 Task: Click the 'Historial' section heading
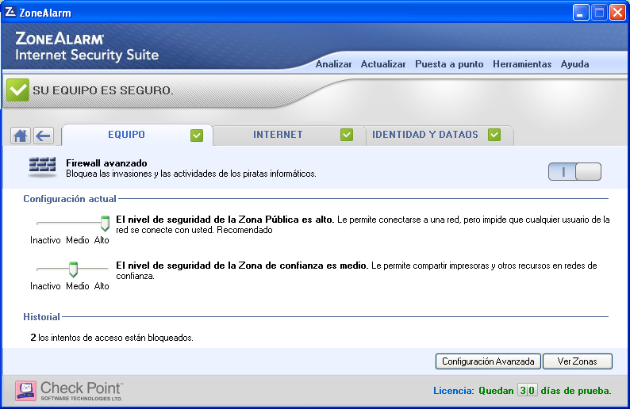[x=41, y=317]
